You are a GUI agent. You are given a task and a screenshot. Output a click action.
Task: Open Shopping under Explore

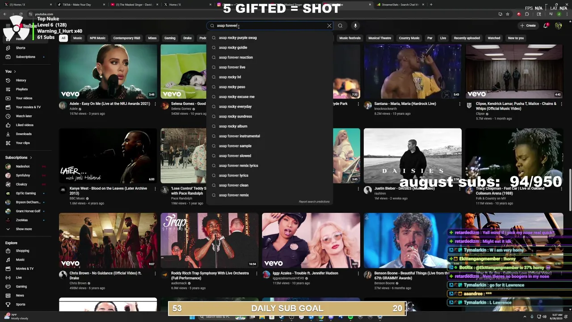click(x=26, y=250)
